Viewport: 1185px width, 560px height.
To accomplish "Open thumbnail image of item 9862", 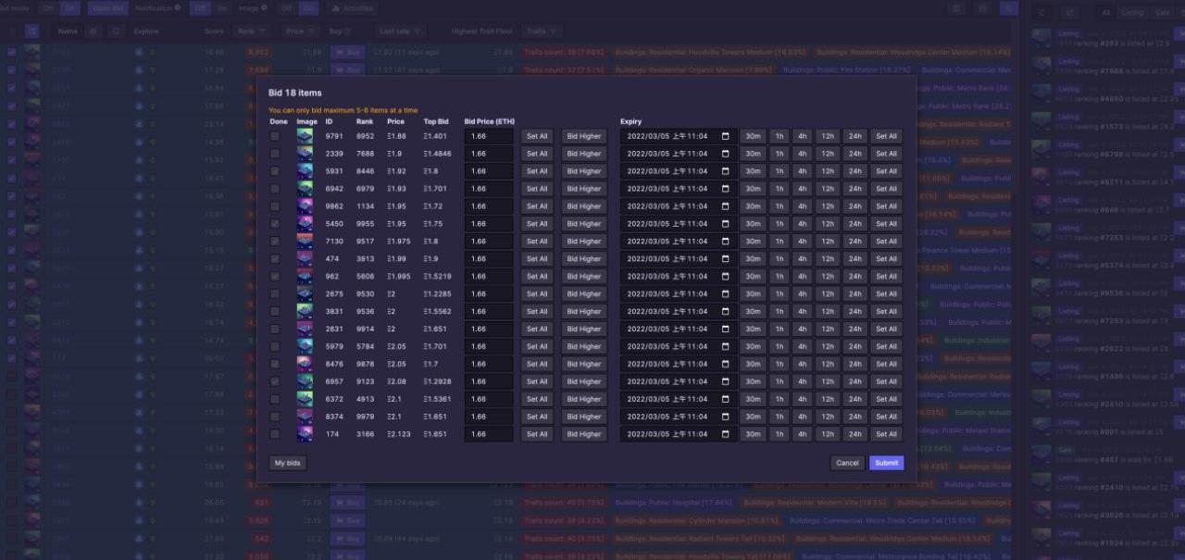I will (305, 206).
